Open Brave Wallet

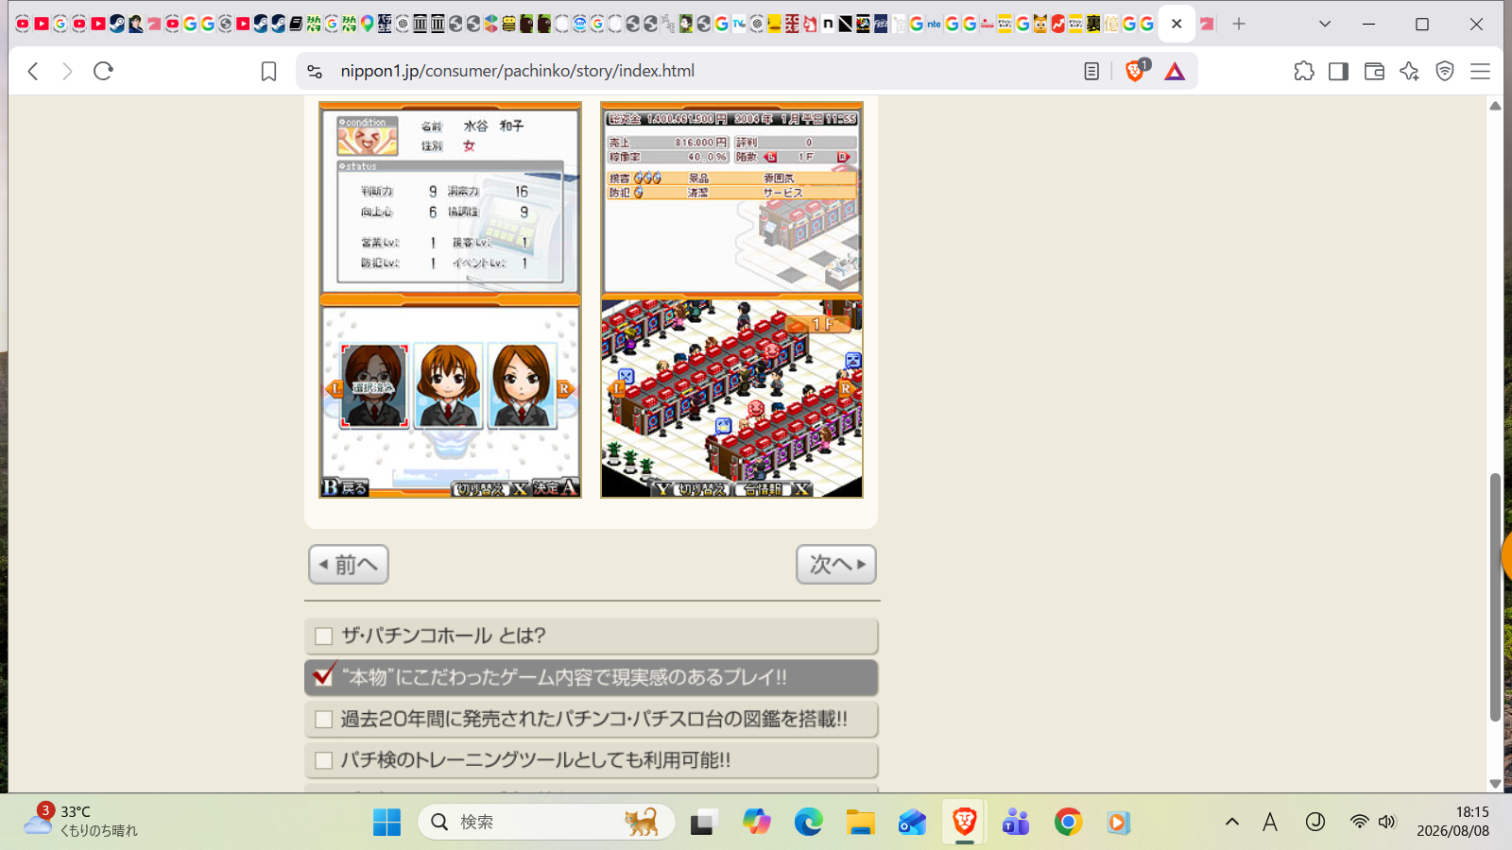click(x=1374, y=71)
